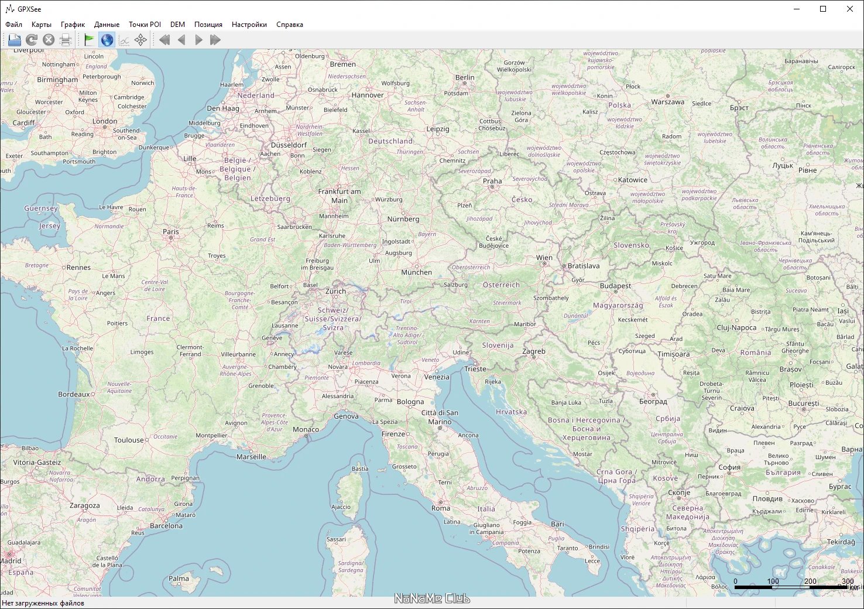Advance to next file with right arrow button
Viewport: 864px width, 609px height.
pos(198,39)
